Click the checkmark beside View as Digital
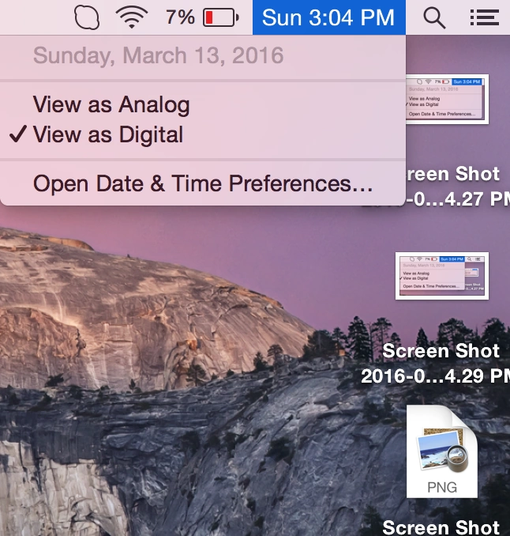 pos(18,135)
